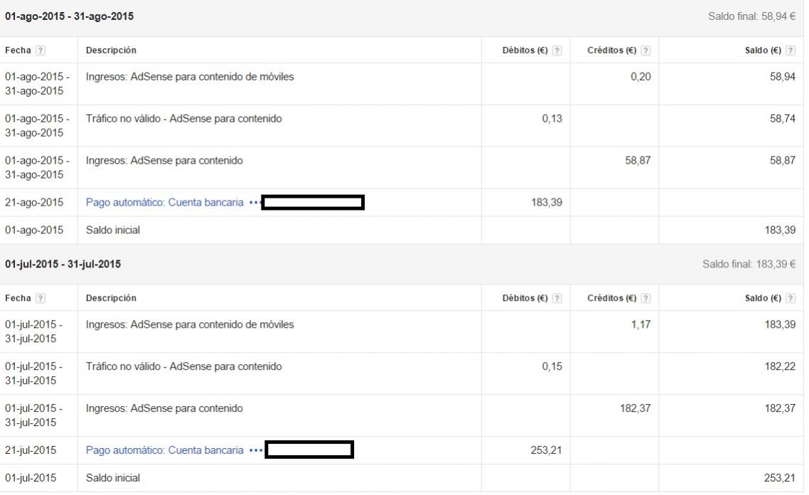Click Créditos help icon in July table

[x=645, y=299]
